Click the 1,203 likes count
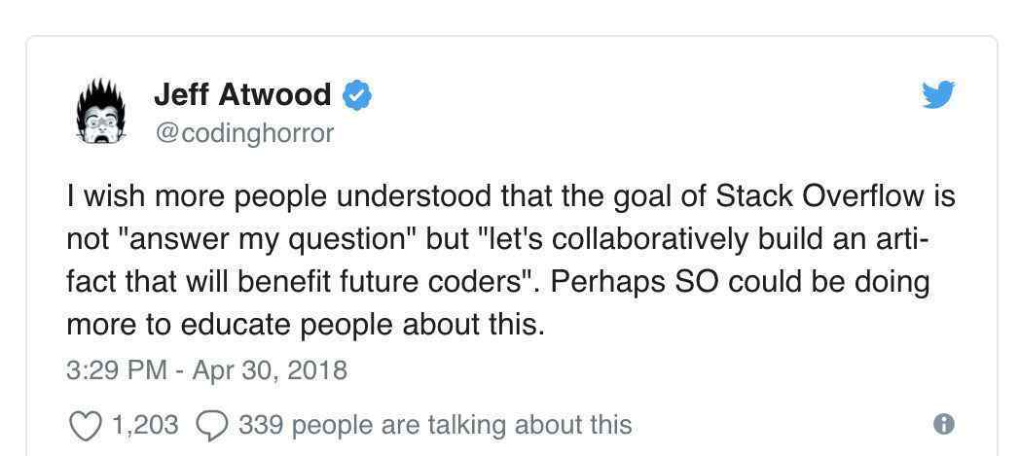The height and width of the screenshot is (456, 1020). coord(145,425)
